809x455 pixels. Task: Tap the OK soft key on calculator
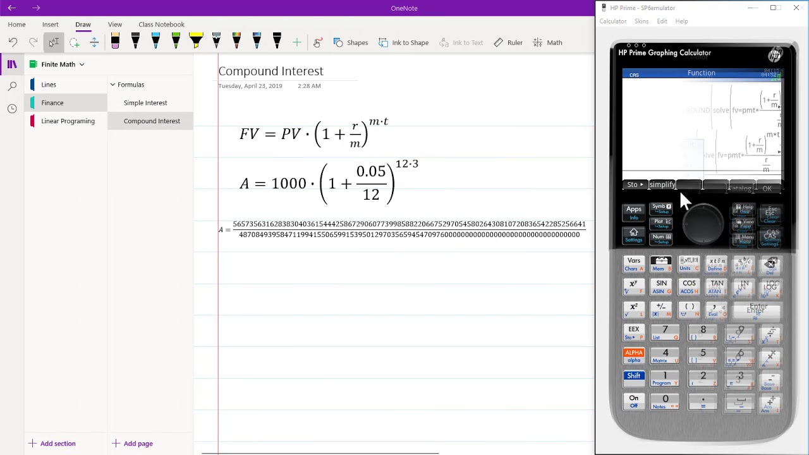[x=767, y=188]
